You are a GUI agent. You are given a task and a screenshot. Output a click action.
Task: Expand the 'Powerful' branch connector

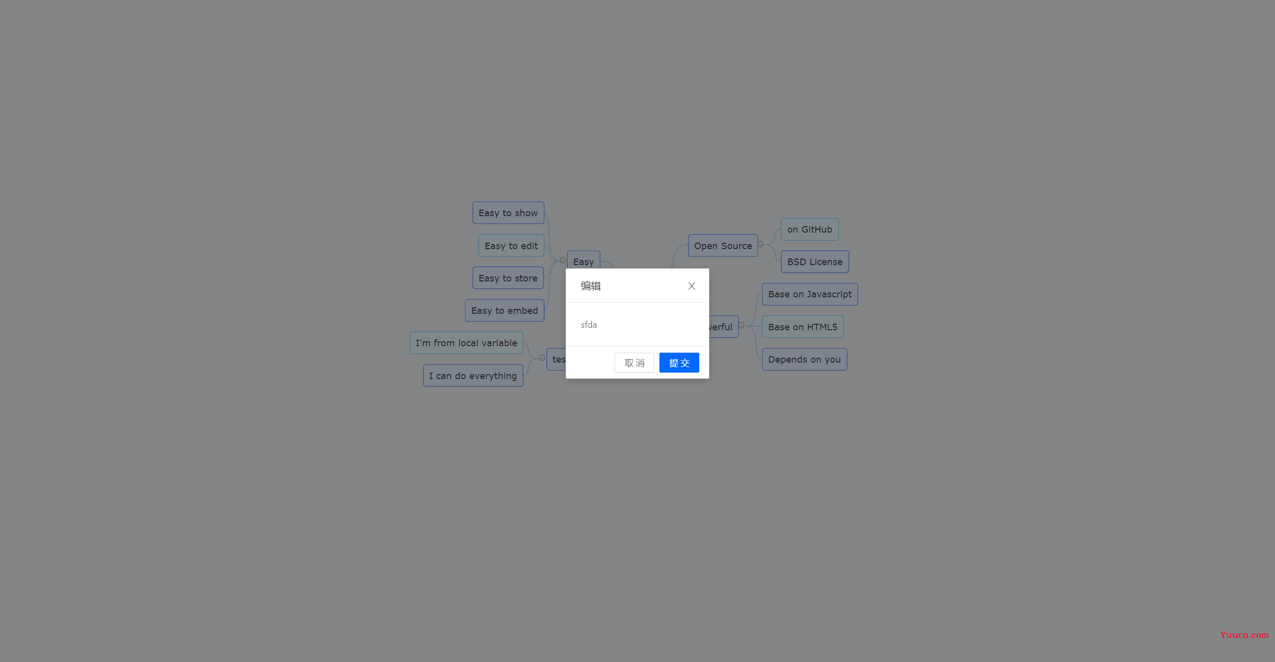pos(741,325)
